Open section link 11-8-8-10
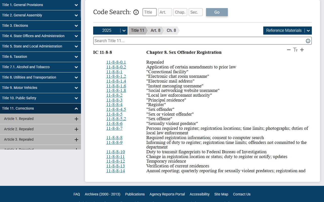Image resolution: width=324 pixels, height=202 pixels. tap(115, 152)
